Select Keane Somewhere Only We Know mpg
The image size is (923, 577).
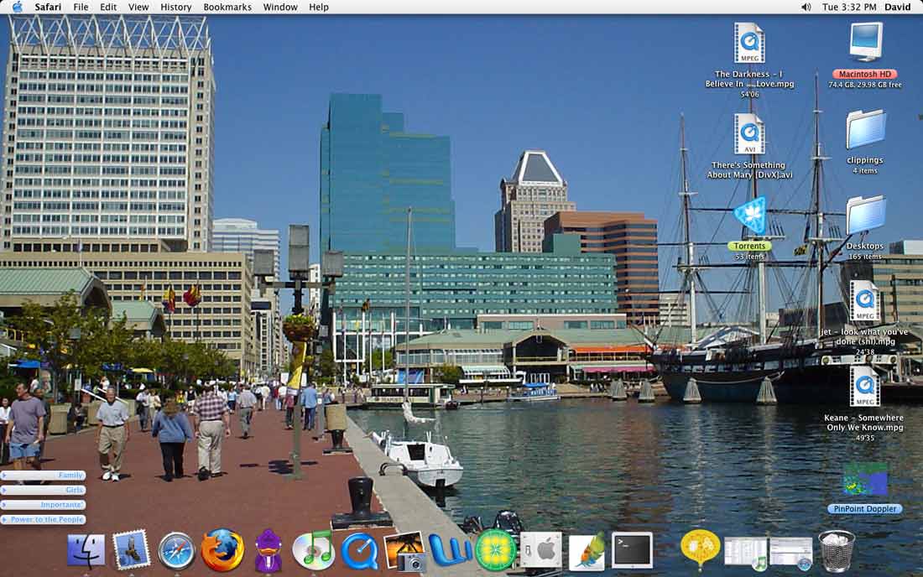tap(865, 387)
